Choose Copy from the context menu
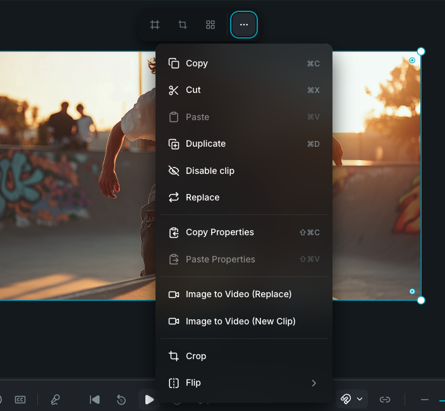The height and width of the screenshot is (411, 445). pos(244,63)
